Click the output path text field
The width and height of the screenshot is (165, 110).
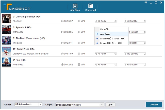point(77,104)
